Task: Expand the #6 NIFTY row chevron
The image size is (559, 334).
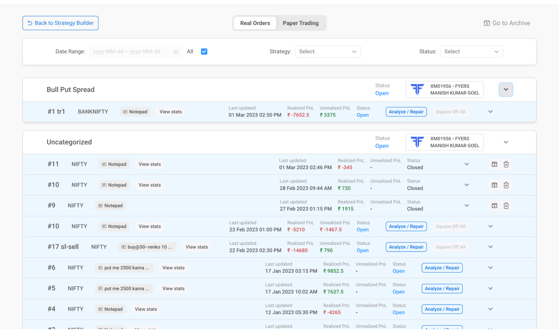Action: tap(490, 268)
